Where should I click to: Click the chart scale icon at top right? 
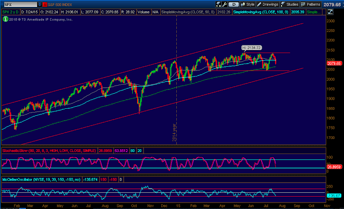pos(330,12)
